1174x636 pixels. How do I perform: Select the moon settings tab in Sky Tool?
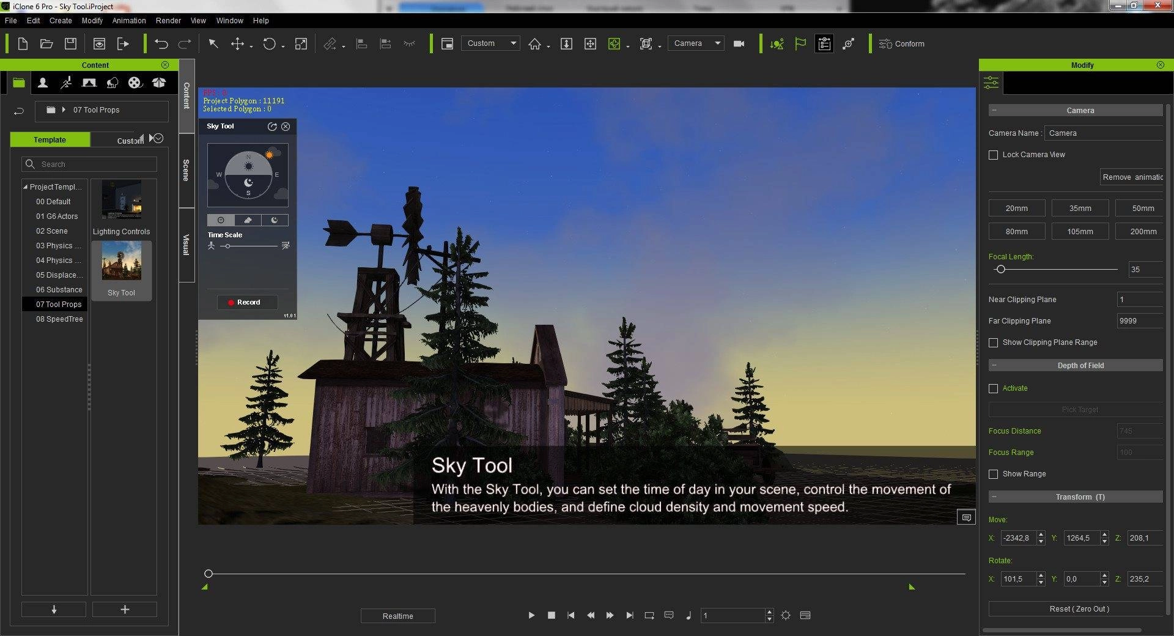(275, 220)
